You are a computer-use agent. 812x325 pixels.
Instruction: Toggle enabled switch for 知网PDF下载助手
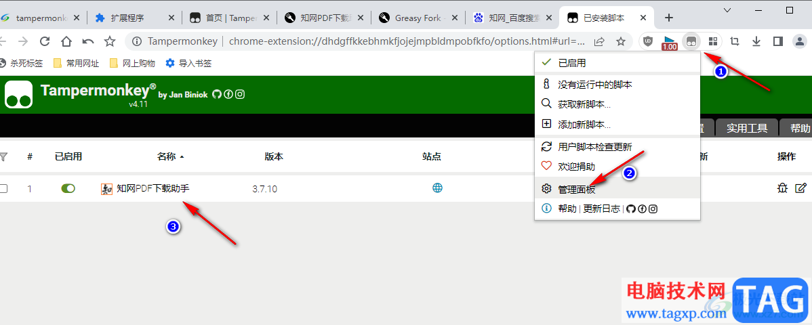[x=68, y=188]
